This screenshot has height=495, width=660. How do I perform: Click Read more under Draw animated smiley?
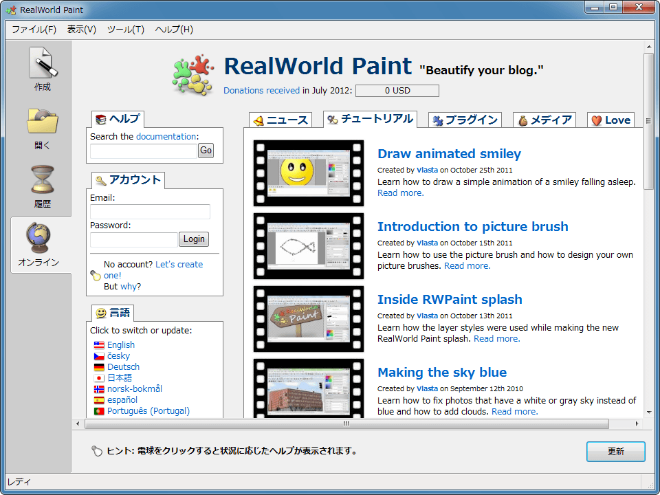[401, 192]
